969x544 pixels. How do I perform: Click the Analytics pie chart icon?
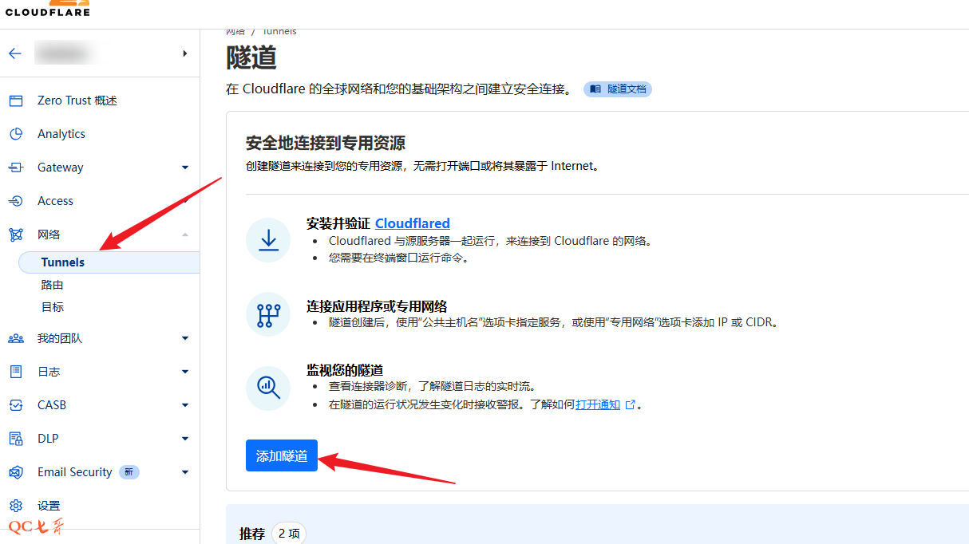pyautogui.click(x=16, y=134)
